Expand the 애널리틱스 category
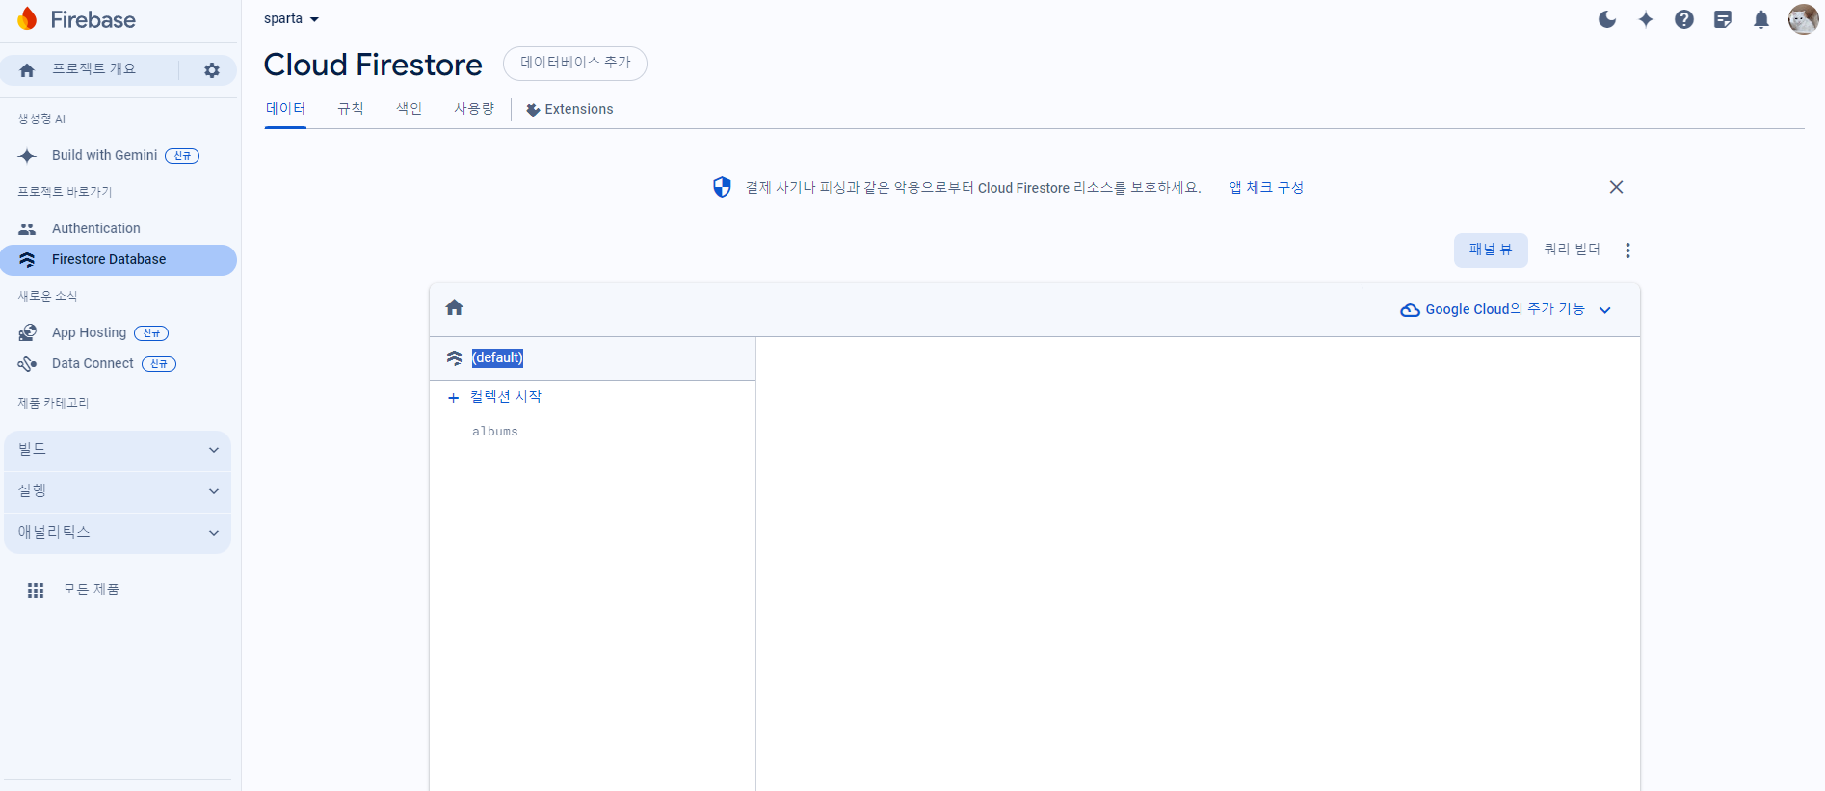 pyautogui.click(x=118, y=533)
